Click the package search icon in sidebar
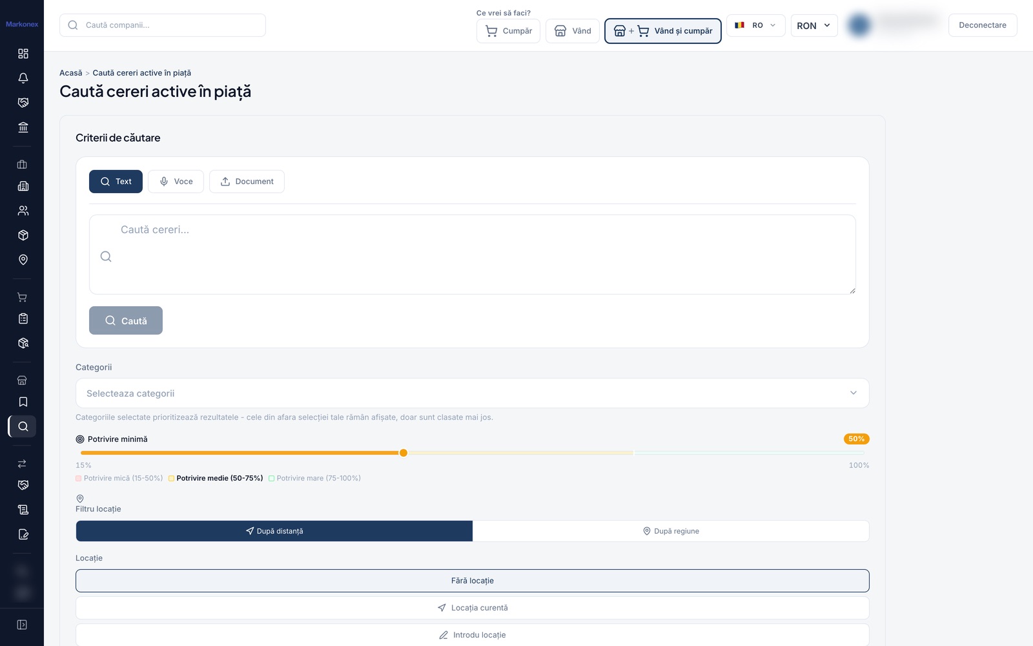 (x=23, y=343)
